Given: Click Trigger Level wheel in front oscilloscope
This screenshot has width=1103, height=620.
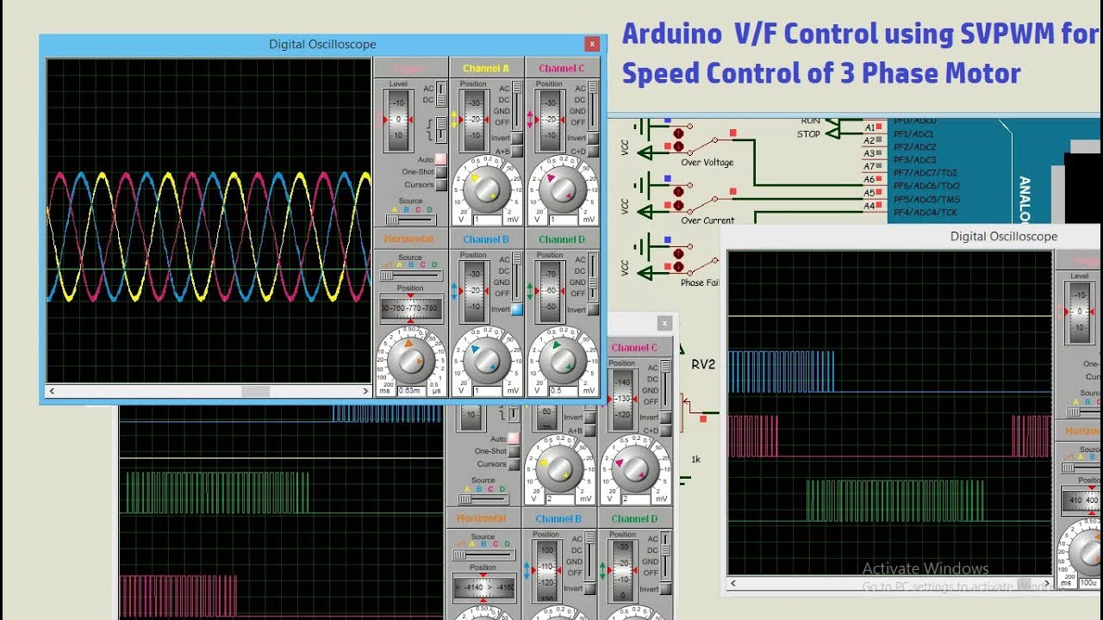Looking at the screenshot, I should (398, 120).
